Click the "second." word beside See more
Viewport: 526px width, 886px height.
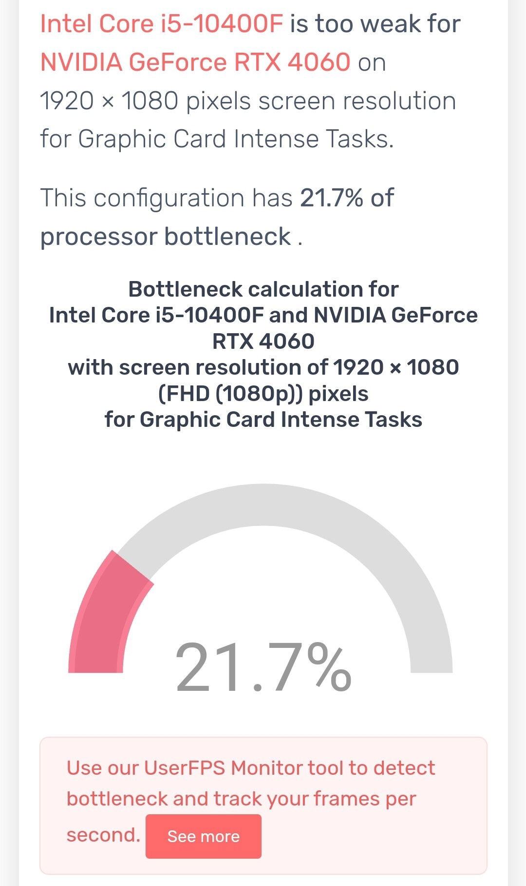(103, 835)
